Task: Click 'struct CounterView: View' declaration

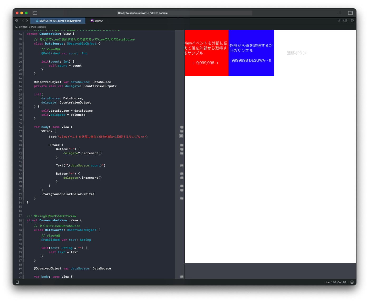Action: 50,34
